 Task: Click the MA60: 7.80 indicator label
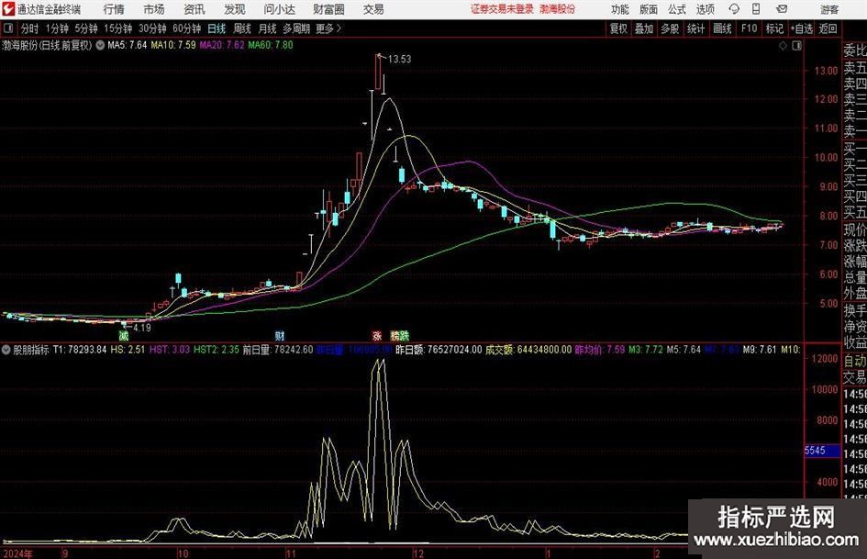(271, 45)
